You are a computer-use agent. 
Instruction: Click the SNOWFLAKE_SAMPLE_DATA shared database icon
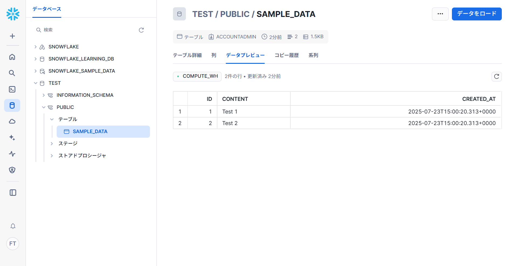pos(42,71)
